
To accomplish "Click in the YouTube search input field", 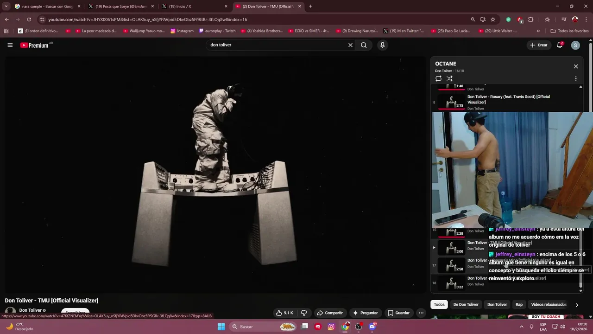I will pyautogui.click(x=278, y=45).
